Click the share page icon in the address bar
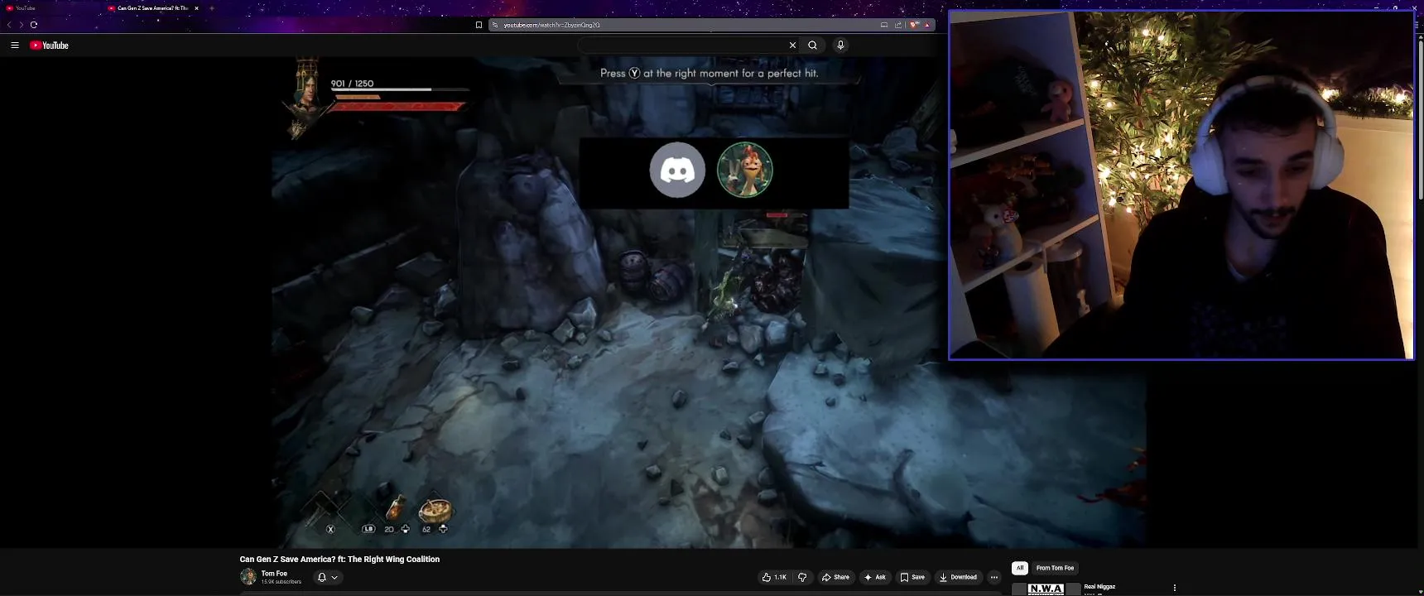The image size is (1424, 596). [898, 25]
